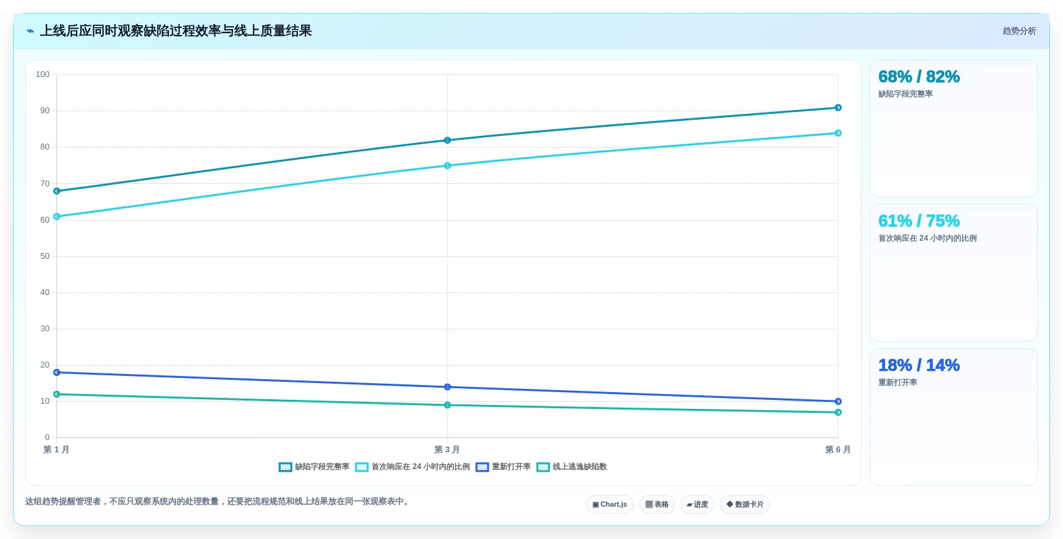The height and width of the screenshot is (539, 1063).
Task: Click the 18% / 14% stat value
Action: [919, 366]
